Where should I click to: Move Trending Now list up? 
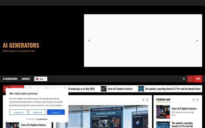coord(197,100)
